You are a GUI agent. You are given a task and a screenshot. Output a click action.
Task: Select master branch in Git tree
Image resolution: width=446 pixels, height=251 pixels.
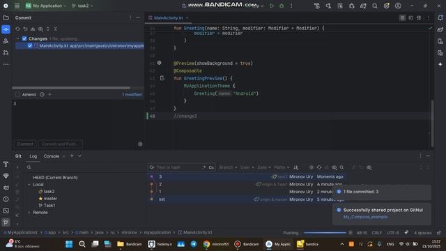pos(50,198)
